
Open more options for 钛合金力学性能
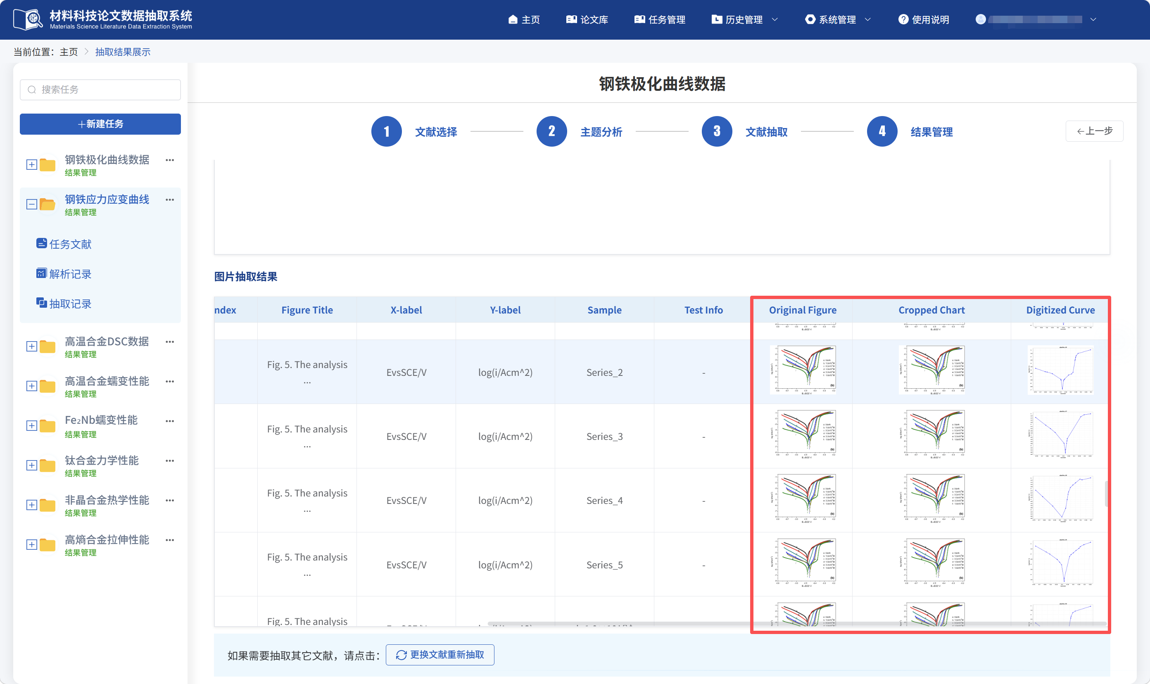click(170, 461)
